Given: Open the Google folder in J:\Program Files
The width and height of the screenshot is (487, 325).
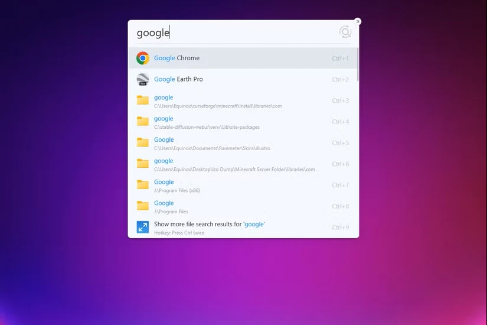Looking at the screenshot, I should tap(236, 206).
